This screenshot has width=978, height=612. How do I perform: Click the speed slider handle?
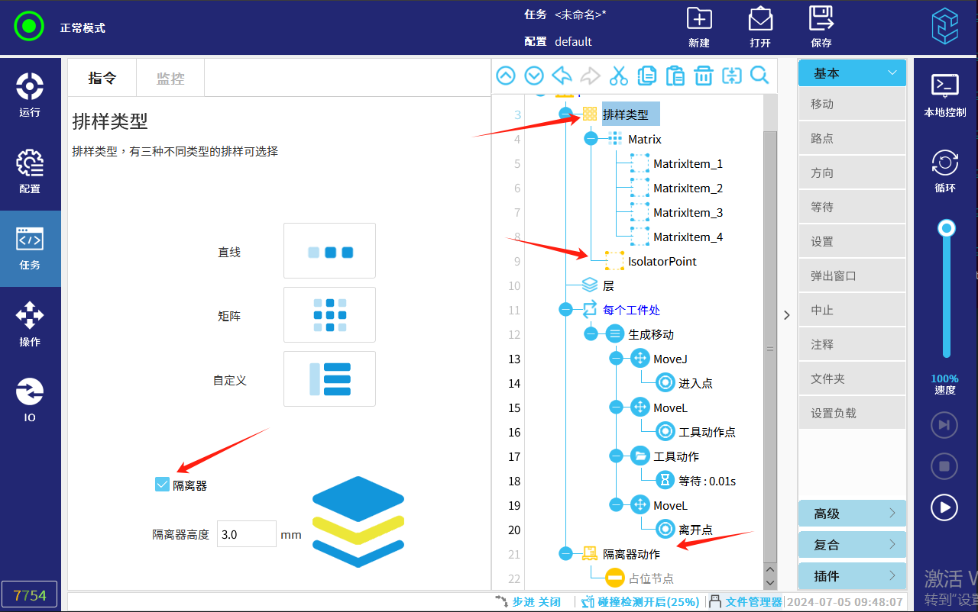947,228
